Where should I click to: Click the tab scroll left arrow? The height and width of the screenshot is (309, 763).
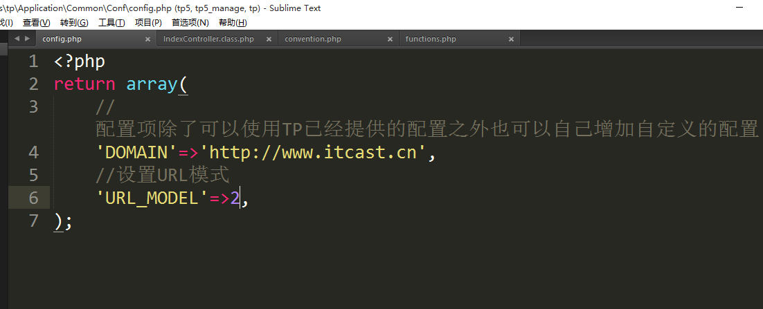[x=17, y=39]
